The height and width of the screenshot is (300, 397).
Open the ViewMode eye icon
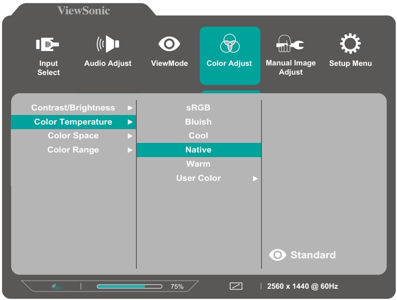point(169,44)
